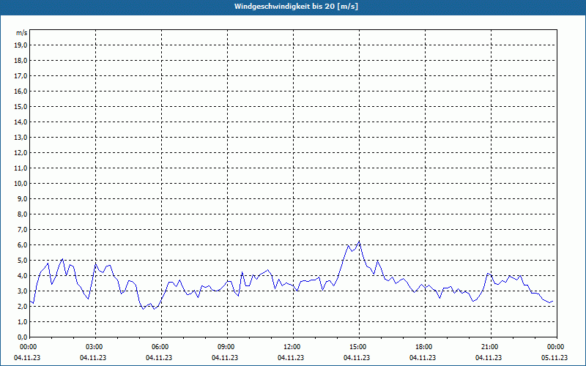586x366 pixels.
Task: Select the 6,0 y-axis label
Action: 23,245
